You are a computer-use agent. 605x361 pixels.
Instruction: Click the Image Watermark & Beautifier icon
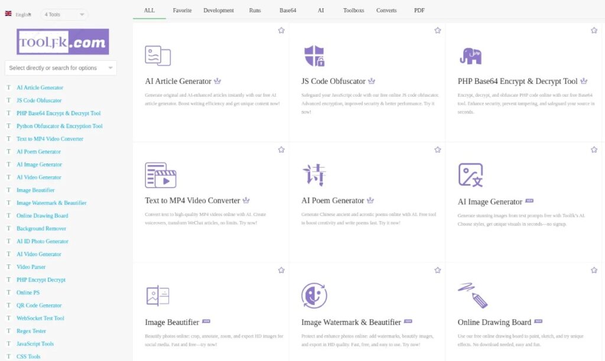pyautogui.click(x=314, y=296)
